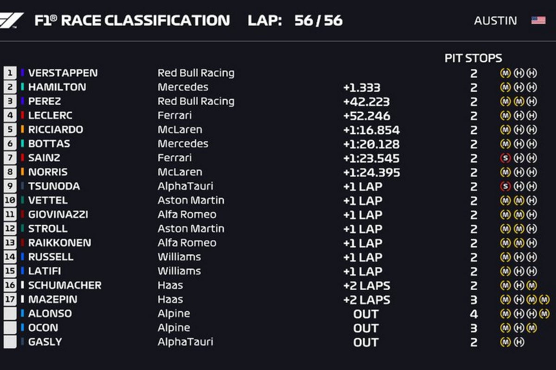
Task: Select Tsunoda's red soft tyre icon
Action: (x=505, y=186)
